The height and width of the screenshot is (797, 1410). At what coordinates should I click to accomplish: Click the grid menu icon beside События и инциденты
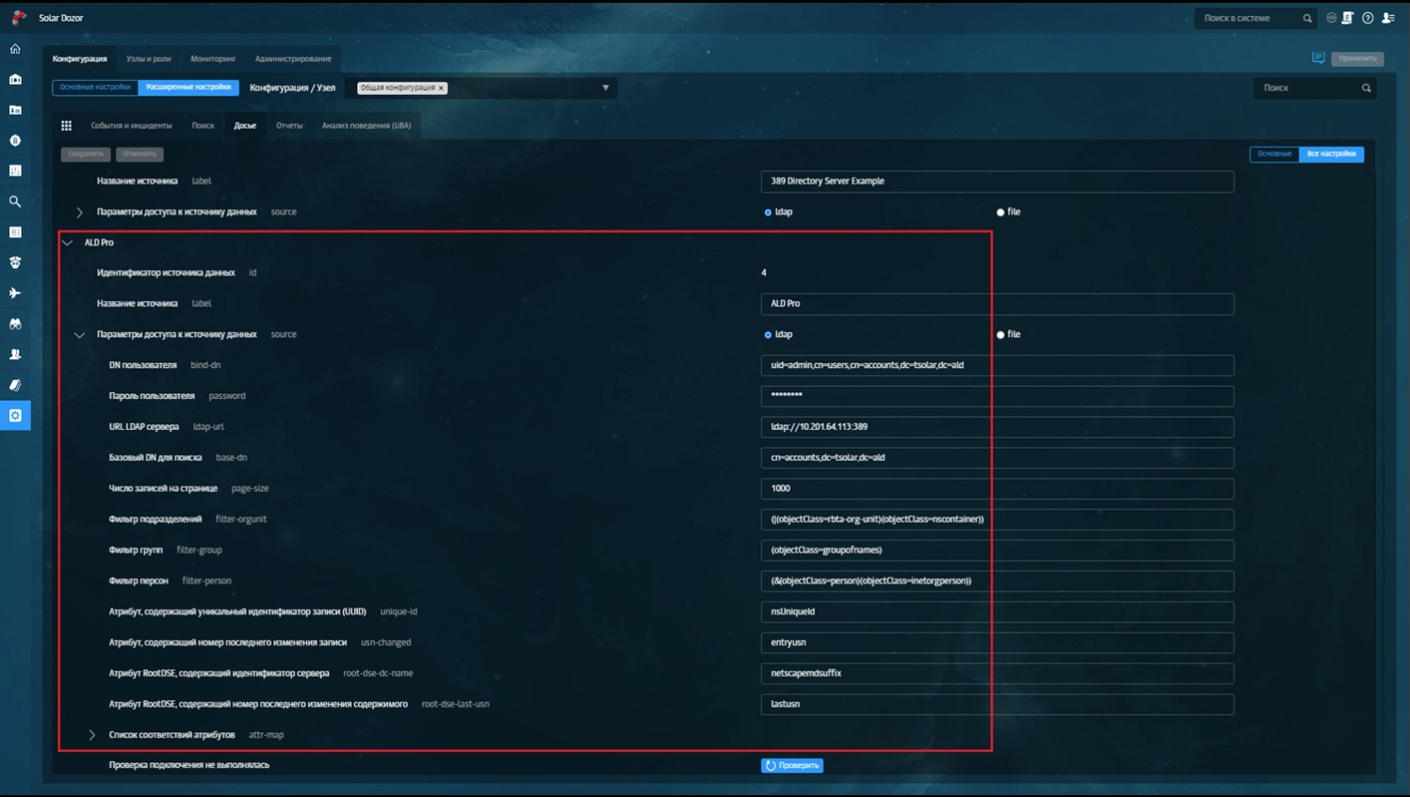click(66, 125)
